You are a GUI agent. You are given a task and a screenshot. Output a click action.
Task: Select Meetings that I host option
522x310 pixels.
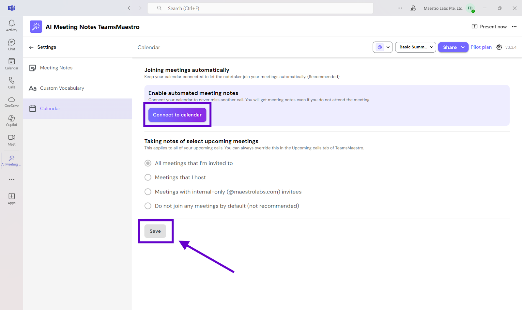[148, 177]
